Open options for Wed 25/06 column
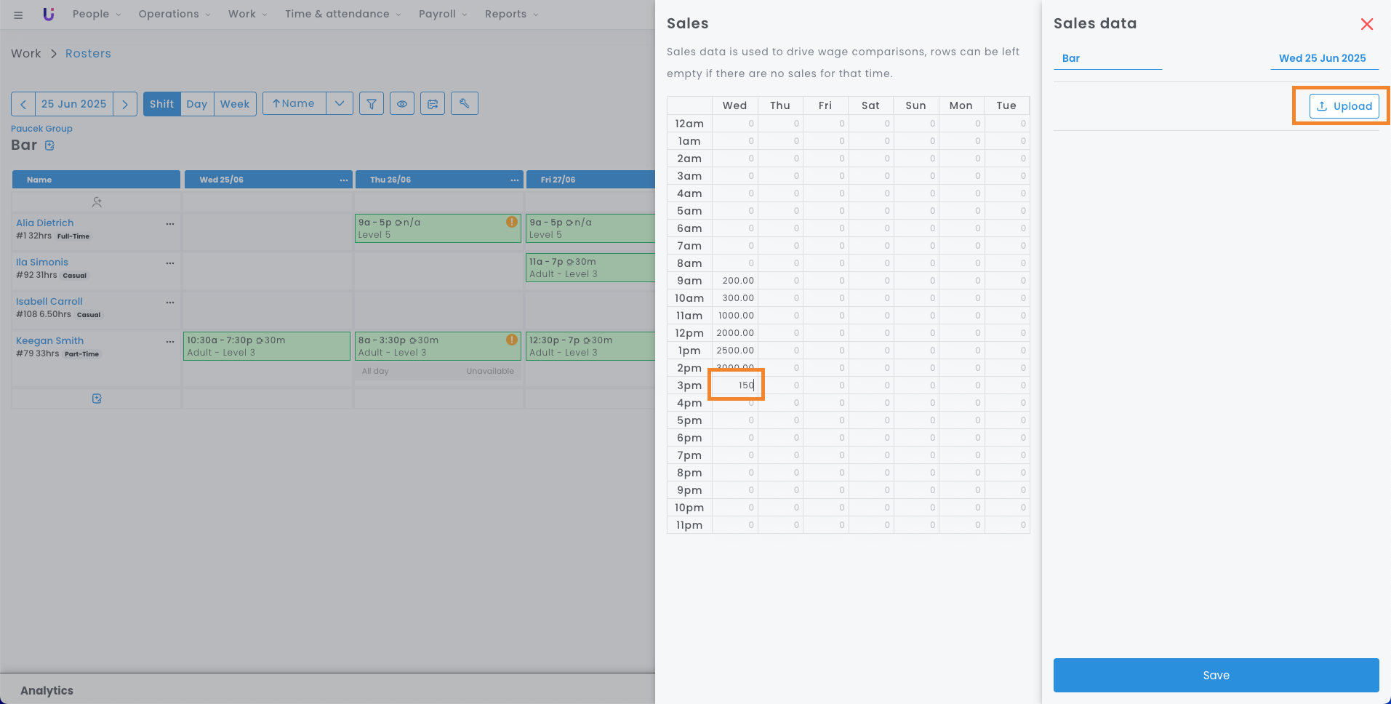1391x704 pixels. [x=343, y=180]
